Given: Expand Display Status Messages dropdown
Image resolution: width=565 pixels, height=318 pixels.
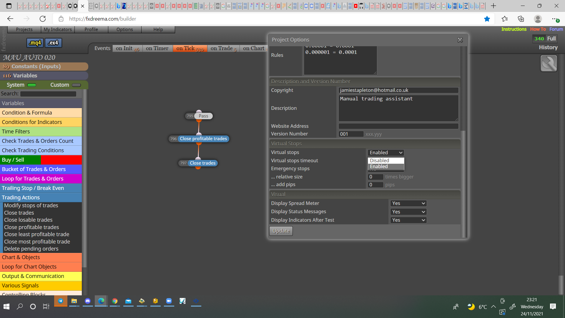Looking at the screenshot, I should point(408,212).
